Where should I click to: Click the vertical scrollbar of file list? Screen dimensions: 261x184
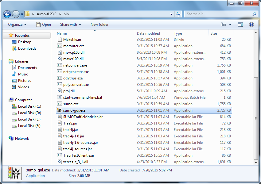coord(255,117)
